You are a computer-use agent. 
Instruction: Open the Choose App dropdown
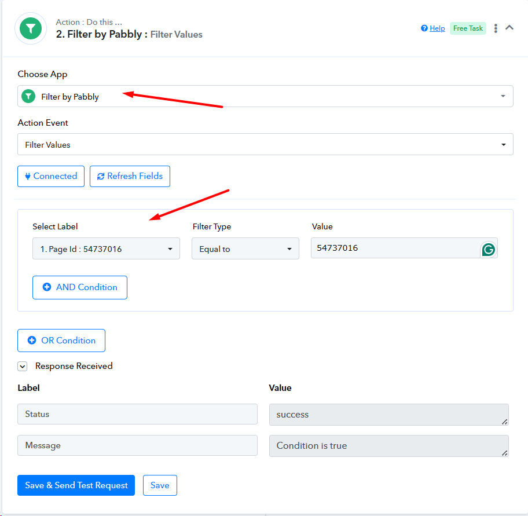point(265,96)
